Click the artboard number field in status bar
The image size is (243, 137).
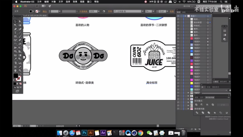pos(33,126)
